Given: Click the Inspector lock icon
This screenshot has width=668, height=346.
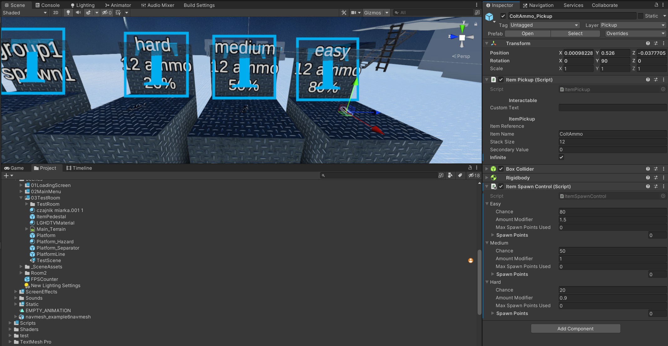Looking at the screenshot, I should (x=656, y=5).
